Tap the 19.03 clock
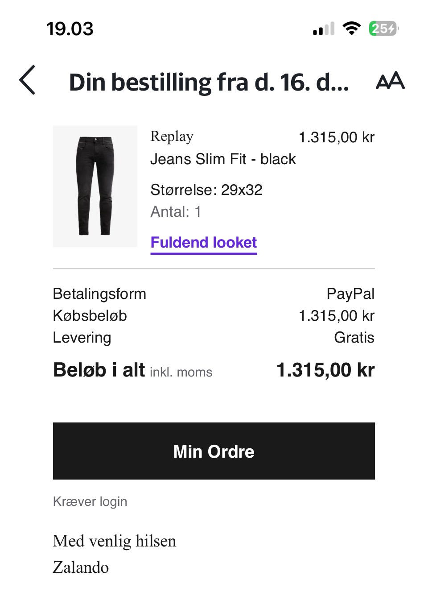This screenshot has height=596, width=428. coord(70,29)
